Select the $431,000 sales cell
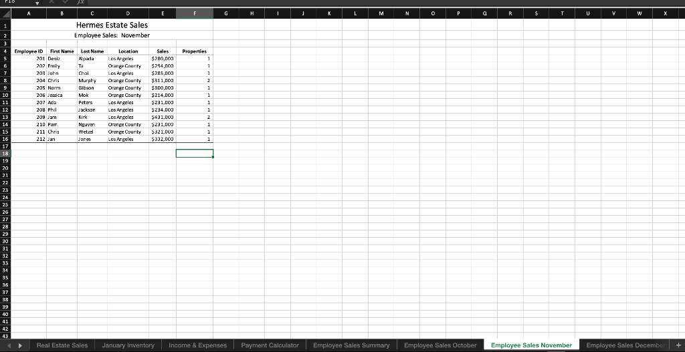The image size is (685, 352). [163, 117]
